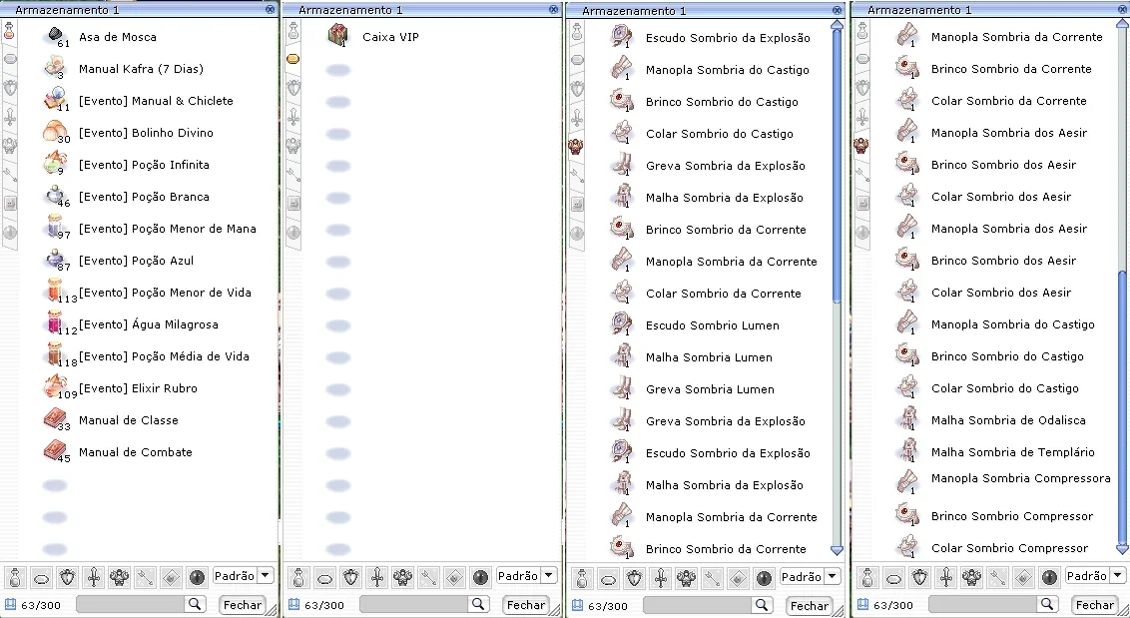1130x618 pixels.
Task: Filter shadow gear icon in first window's bottom bar
Action: coord(119,577)
